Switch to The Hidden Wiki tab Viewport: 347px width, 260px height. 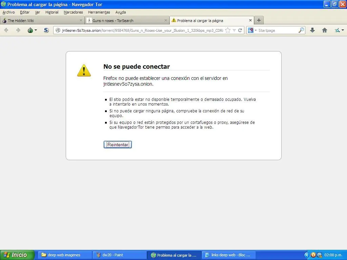click(x=42, y=21)
